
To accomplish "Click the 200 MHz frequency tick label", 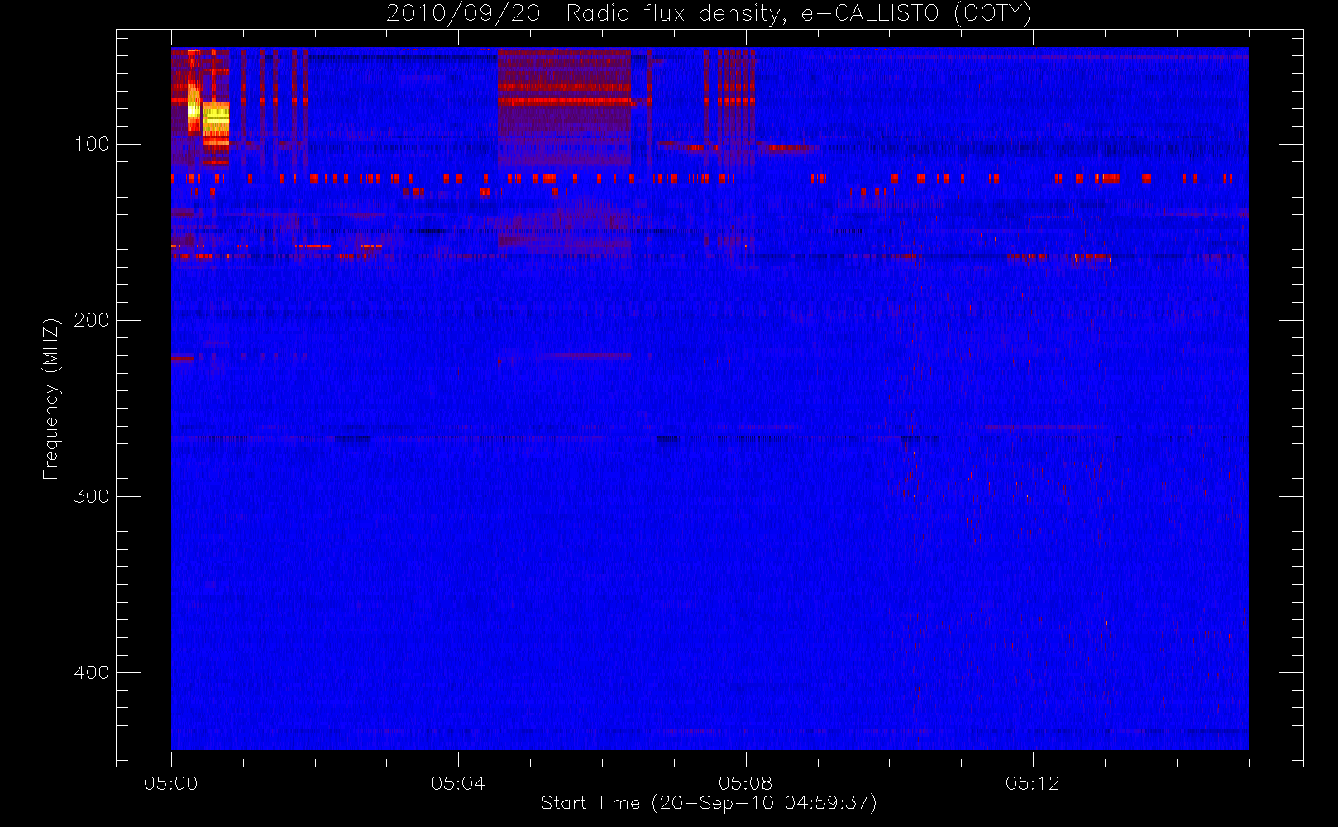I will (x=91, y=320).
